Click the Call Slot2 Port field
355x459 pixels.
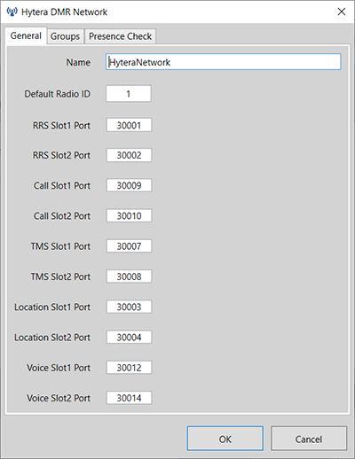129,215
